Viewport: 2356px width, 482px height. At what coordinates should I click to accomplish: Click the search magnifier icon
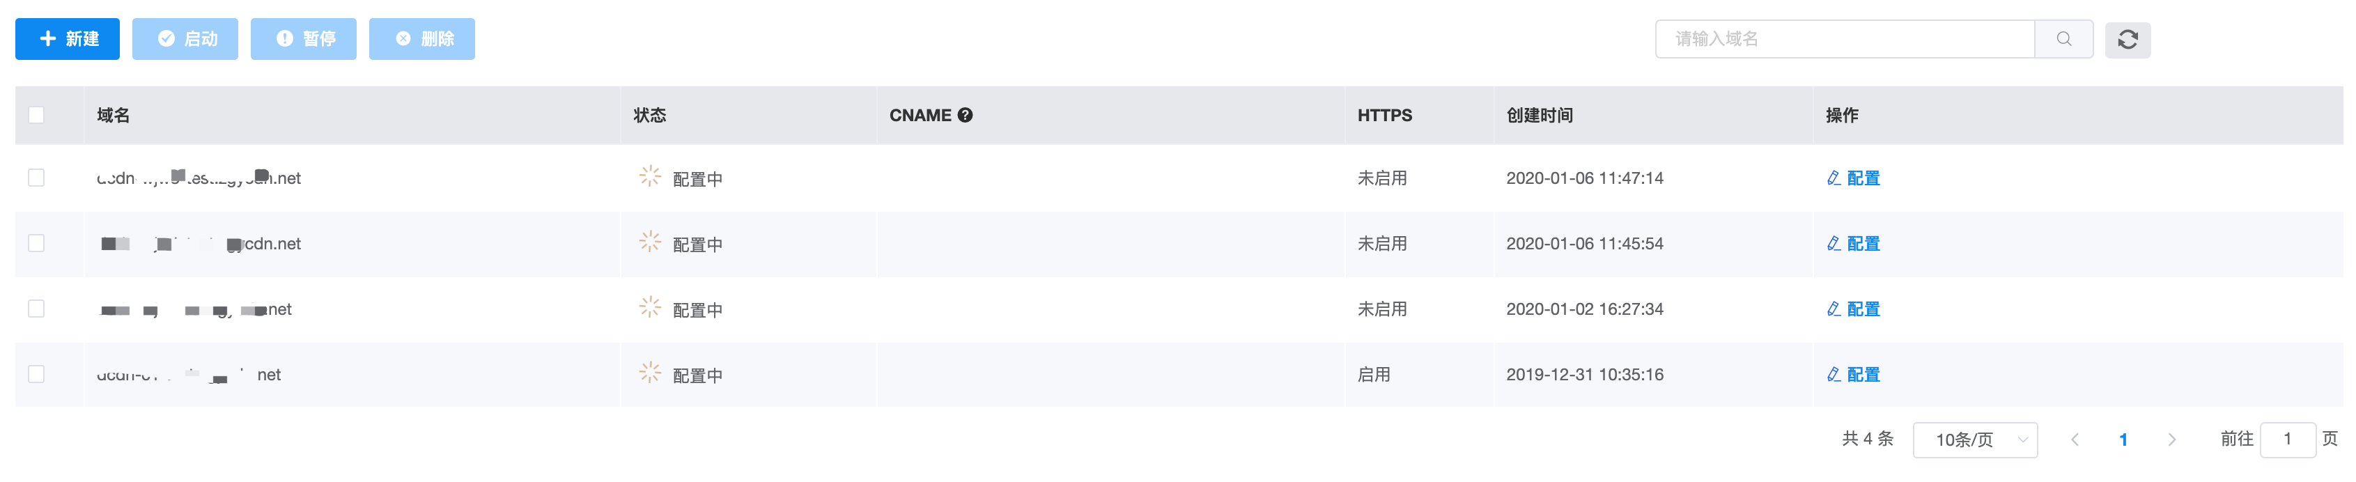(x=2063, y=39)
